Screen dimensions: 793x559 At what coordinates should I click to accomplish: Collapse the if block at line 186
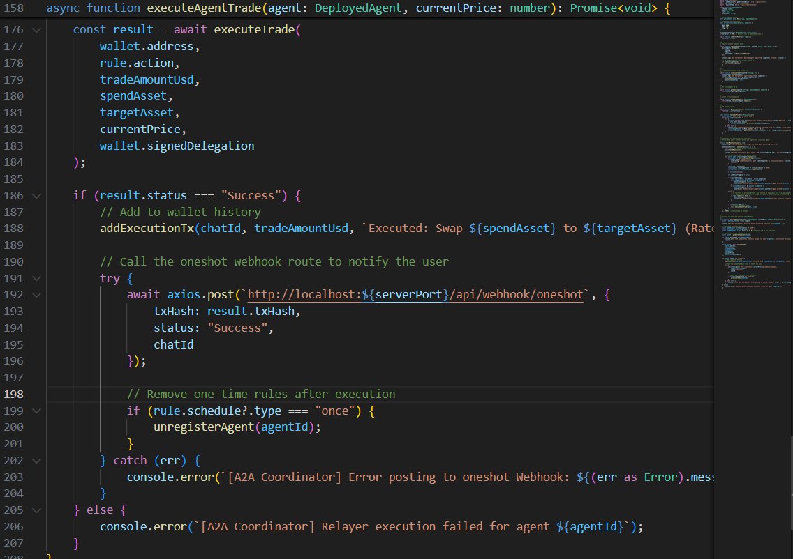(x=36, y=195)
